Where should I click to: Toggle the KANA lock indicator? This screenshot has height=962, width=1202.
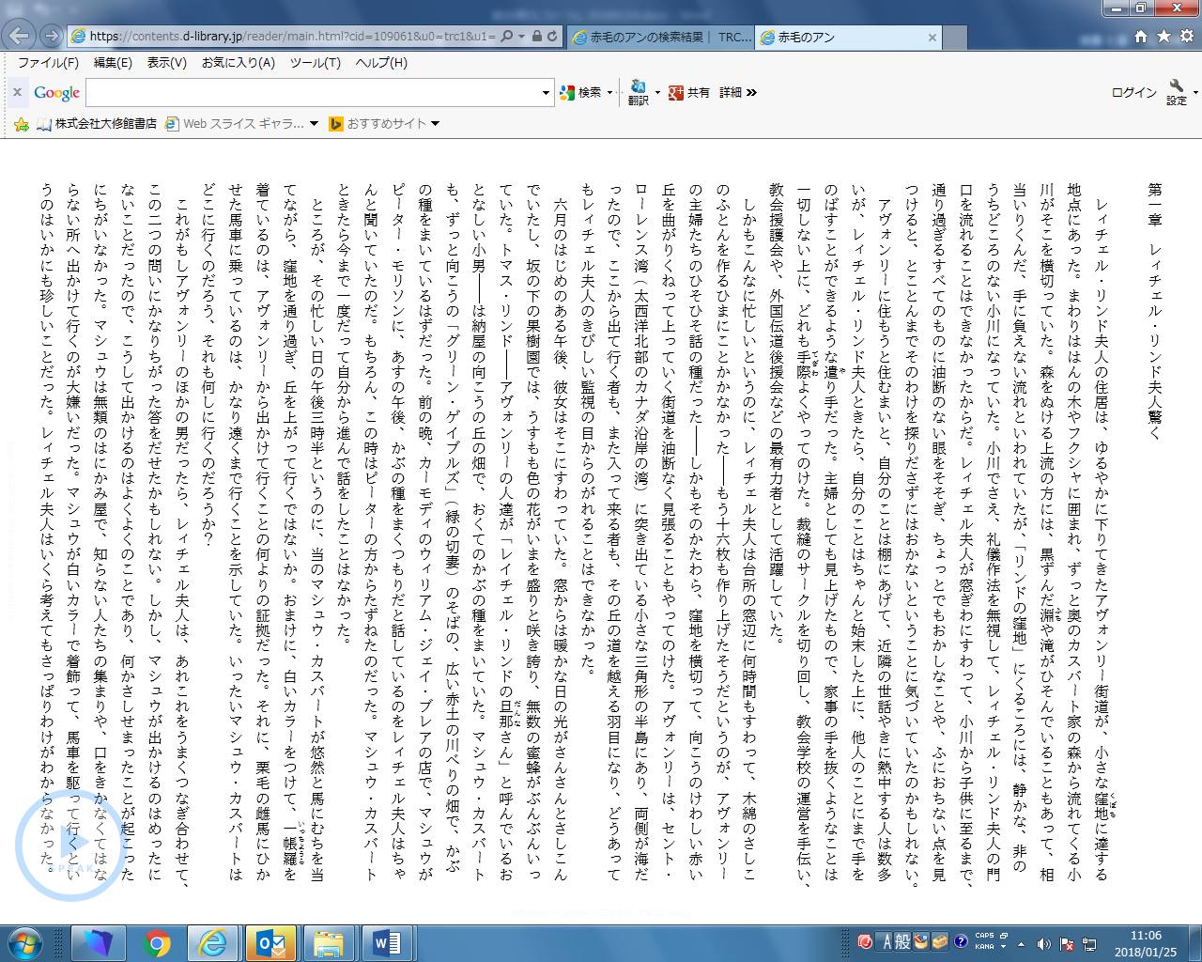984,947
